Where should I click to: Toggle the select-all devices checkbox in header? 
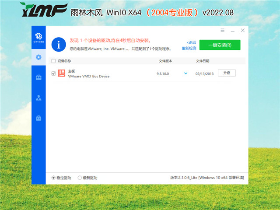click(53, 61)
